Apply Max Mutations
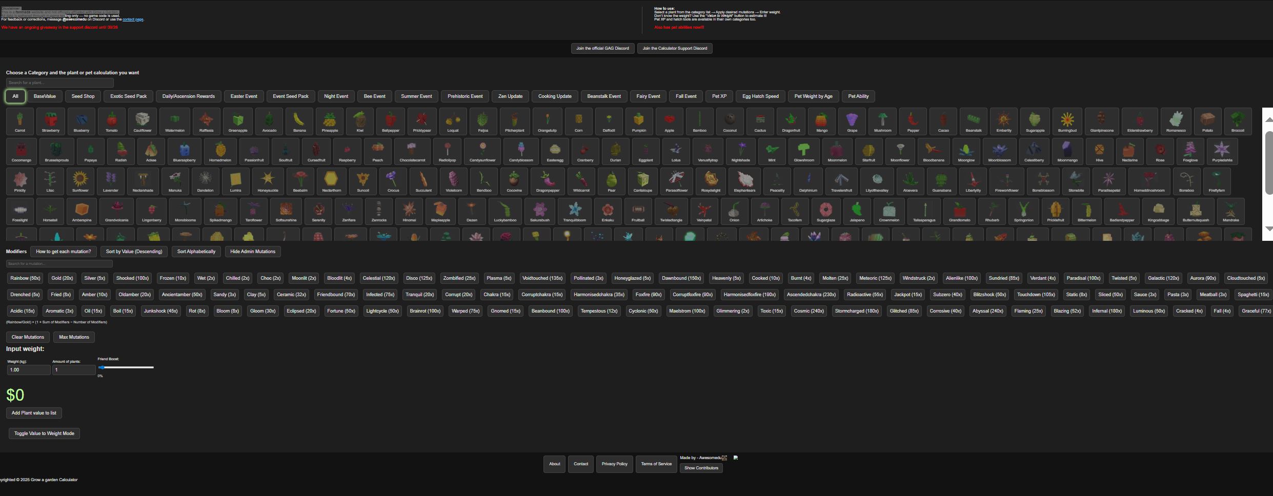 pos(74,337)
